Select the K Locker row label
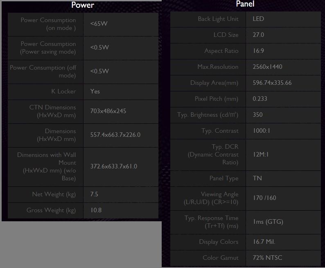The image size is (325, 268). pyautogui.click(x=63, y=91)
